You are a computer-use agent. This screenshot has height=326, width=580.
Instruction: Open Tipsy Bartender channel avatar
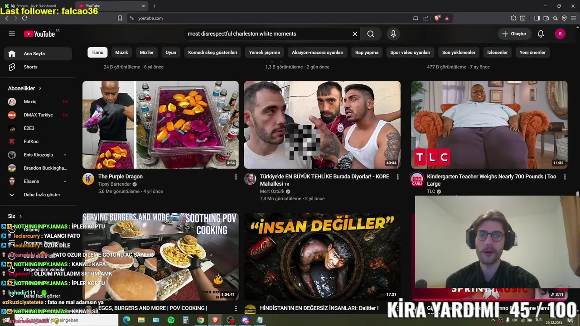[88, 179]
